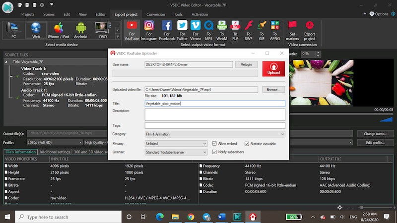Choose the To MP4 output format
Viewport: 397px width, 223px height.
tap(208, 31)
